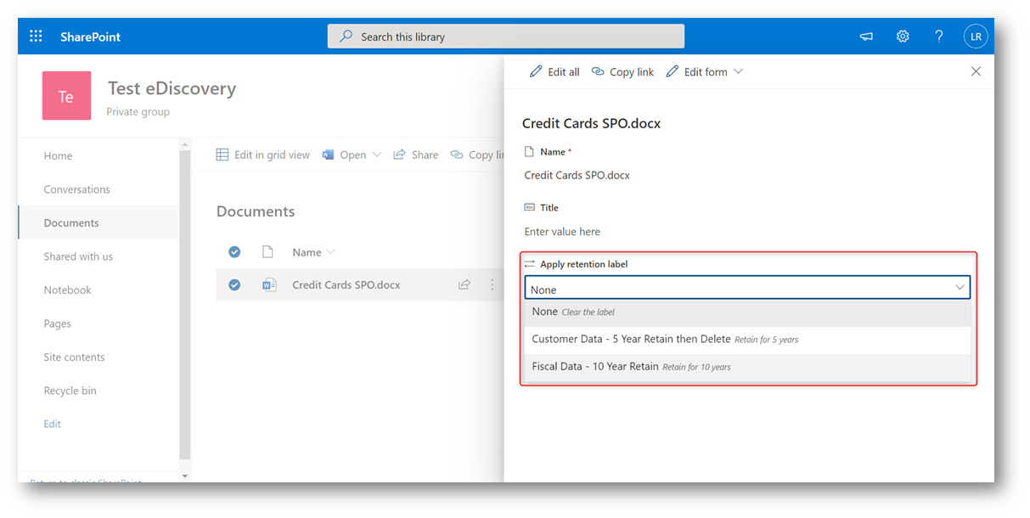Screen dimensions: 1030x518
Task: Open the help question mark
Action: pos(939,37)
